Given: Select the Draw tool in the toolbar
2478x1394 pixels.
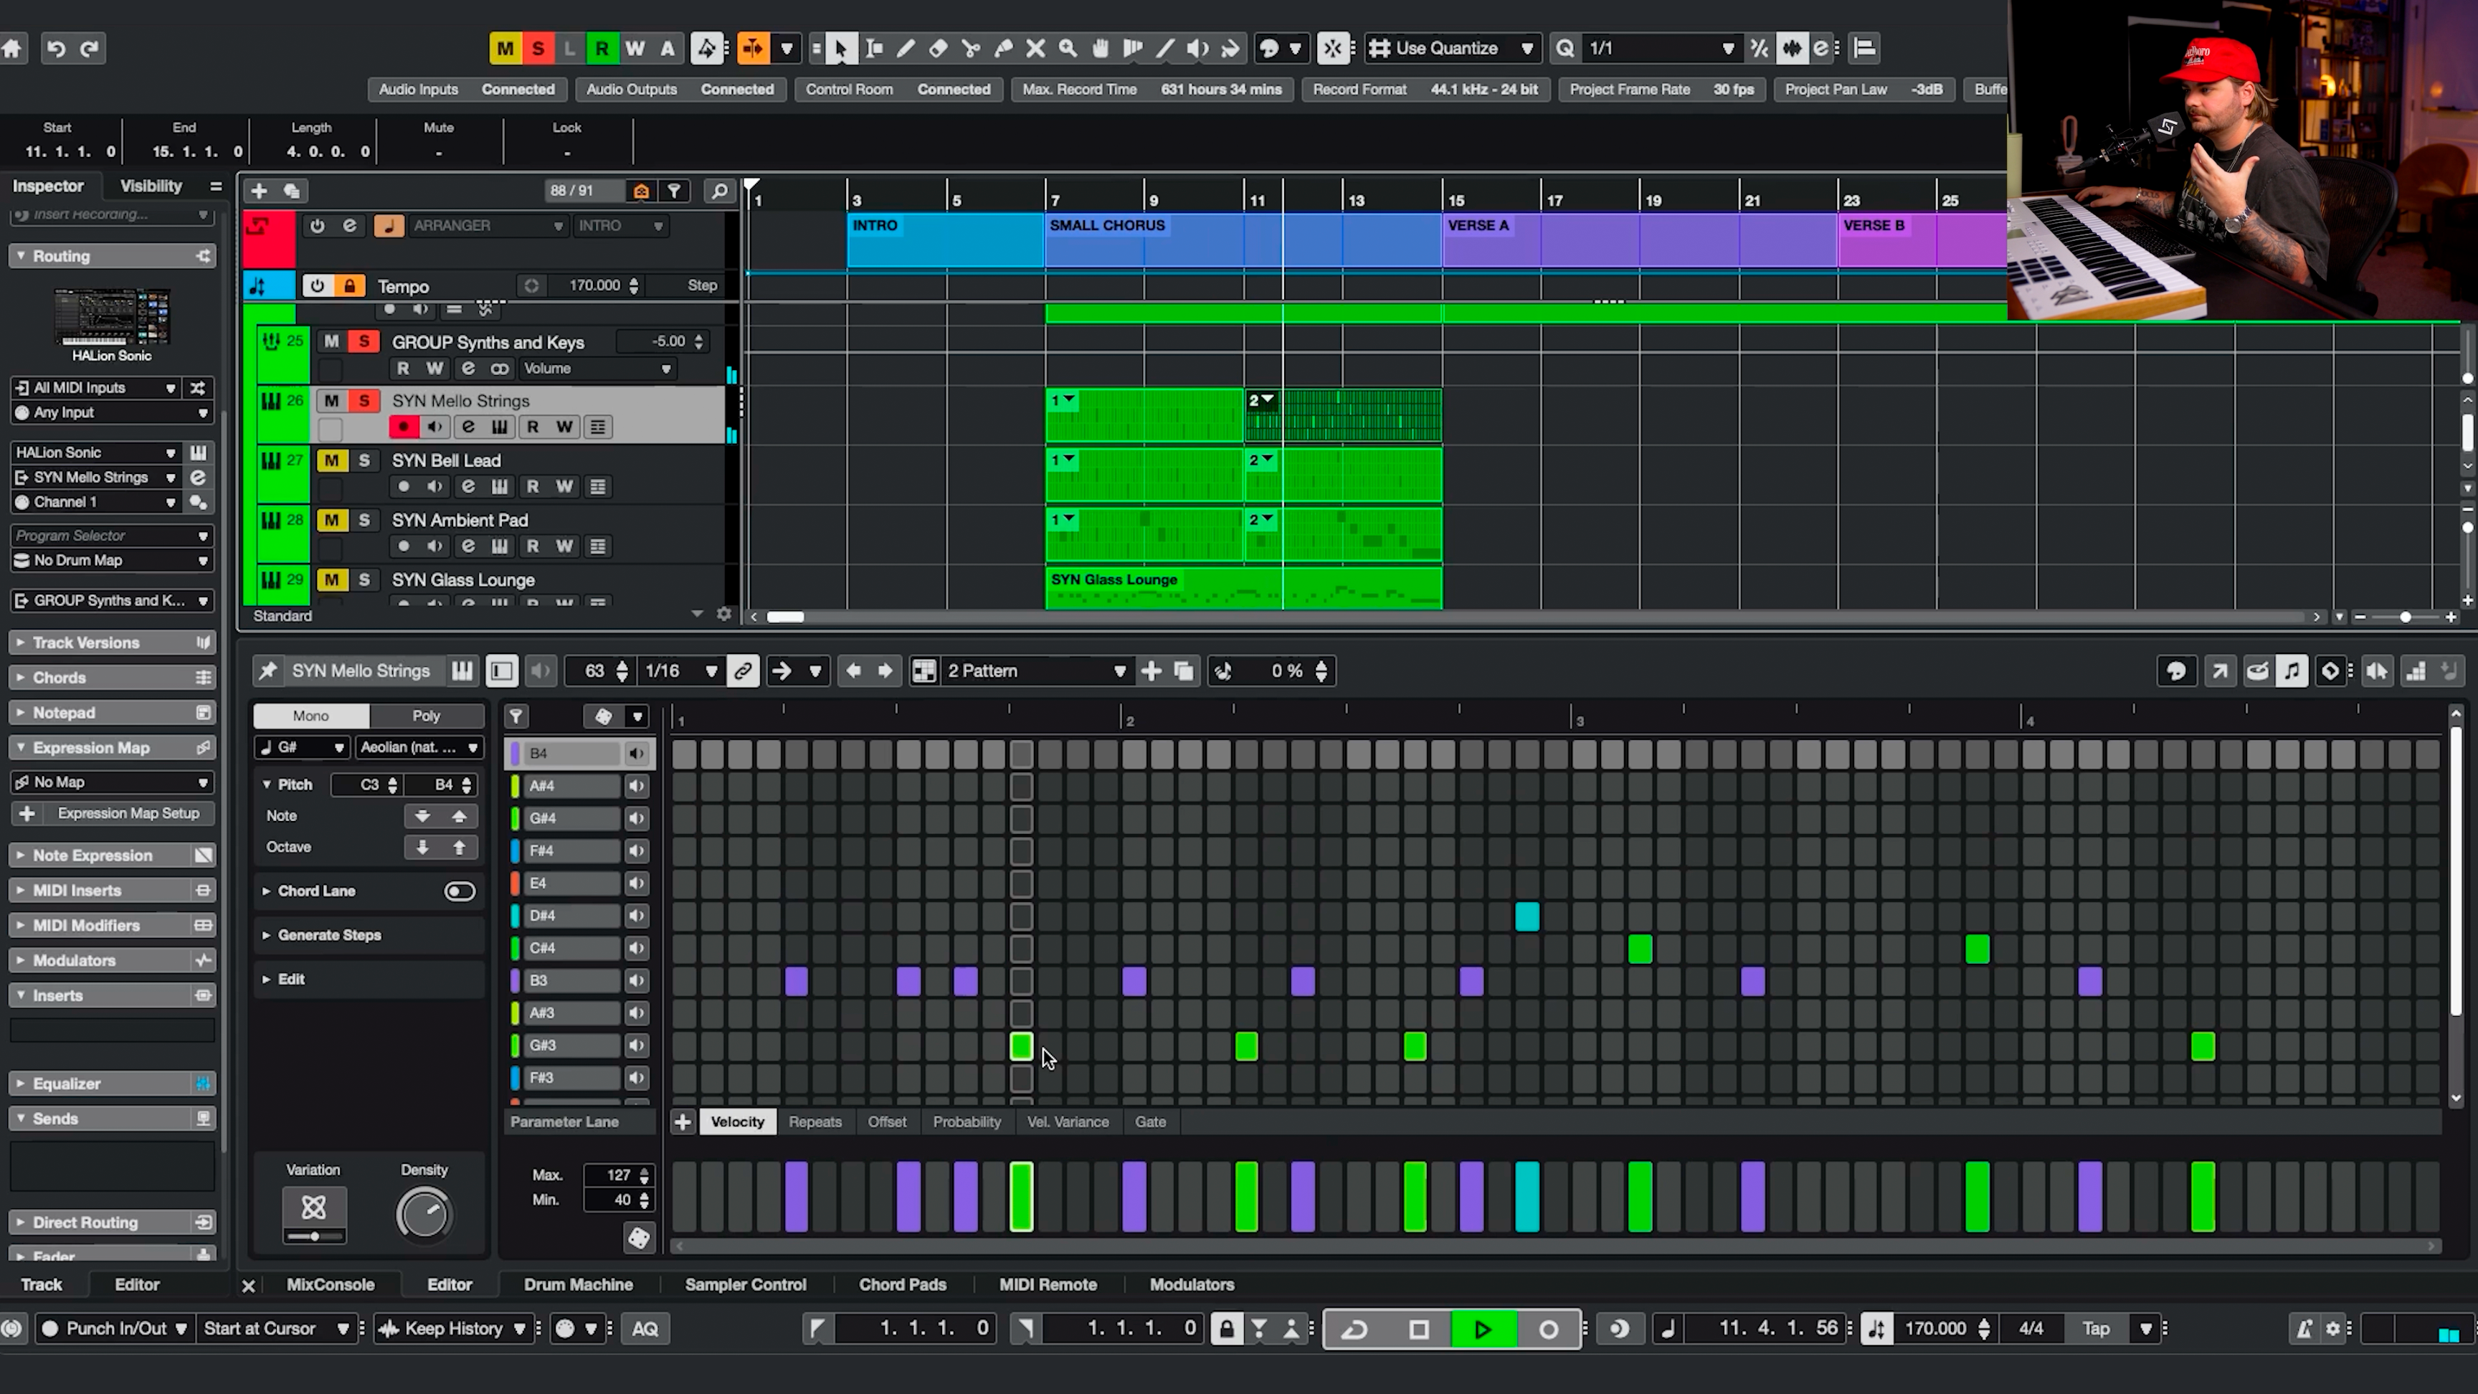Looking at the screenshot, I should click(x=905, y=48).
